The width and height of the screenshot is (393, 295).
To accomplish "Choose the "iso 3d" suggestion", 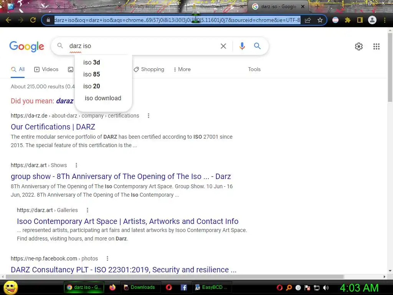I will pos(103,63).
